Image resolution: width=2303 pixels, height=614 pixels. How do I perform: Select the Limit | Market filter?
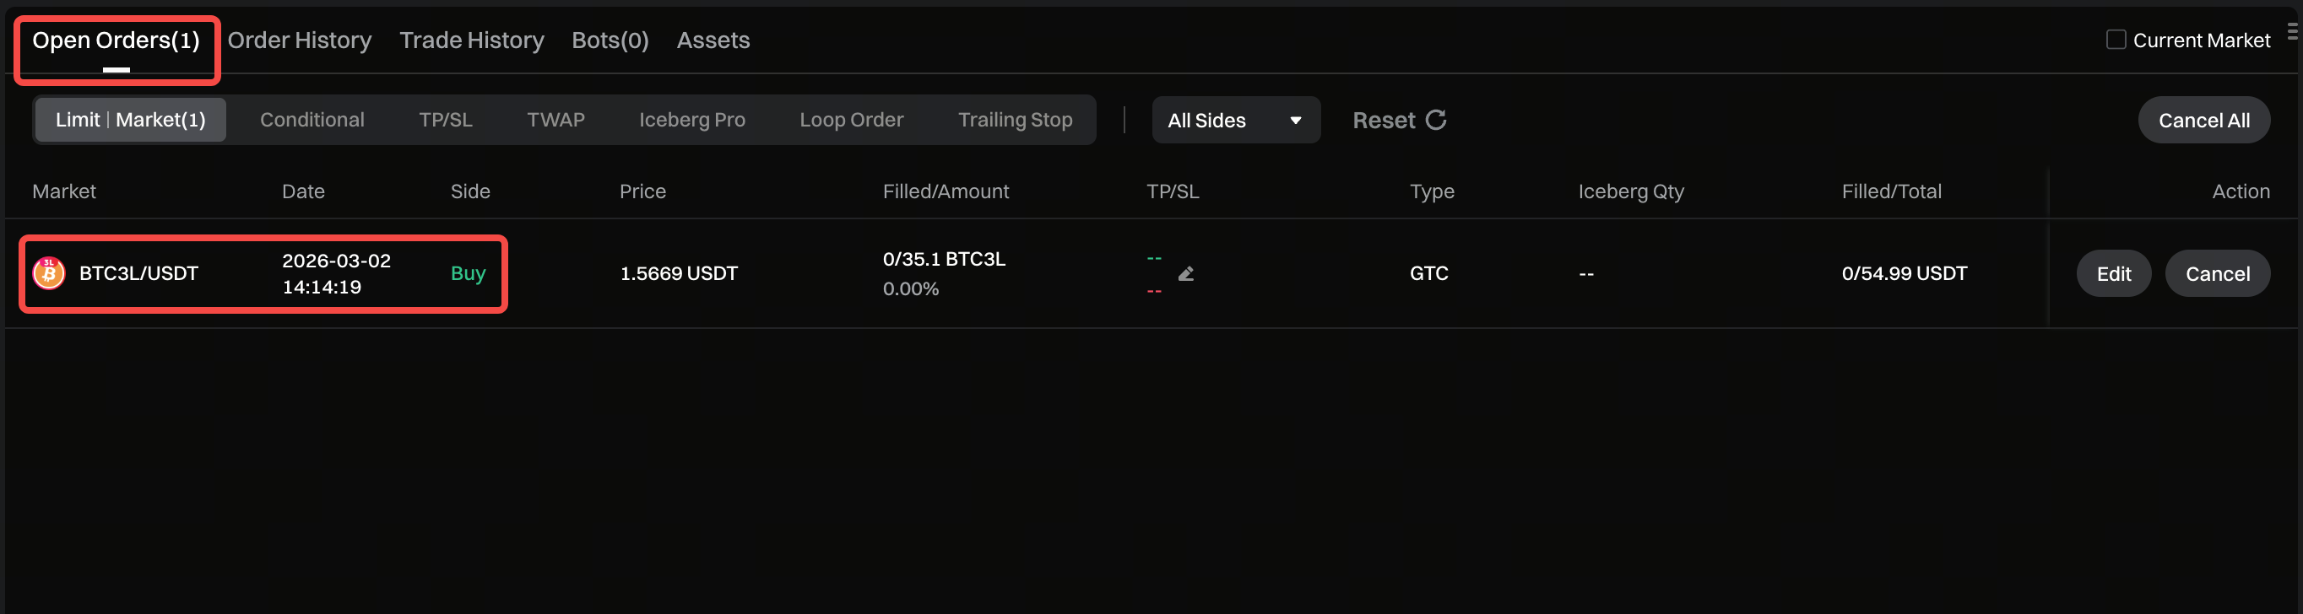tap(130, 119)
